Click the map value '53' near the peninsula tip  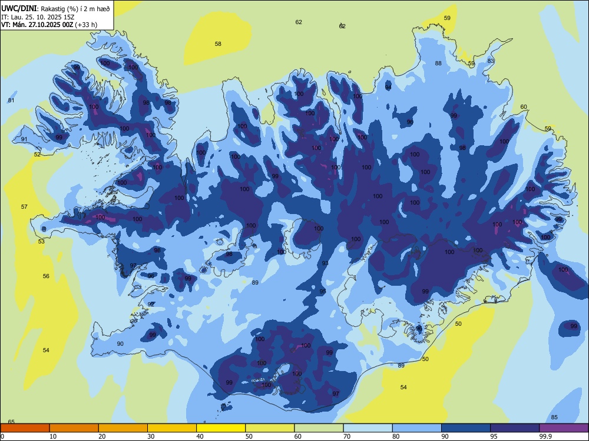point(41,241)
